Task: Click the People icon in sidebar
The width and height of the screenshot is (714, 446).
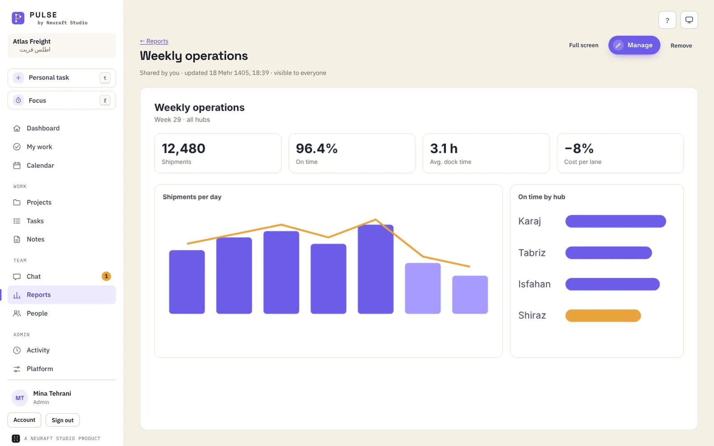Action: coord(17,314)
